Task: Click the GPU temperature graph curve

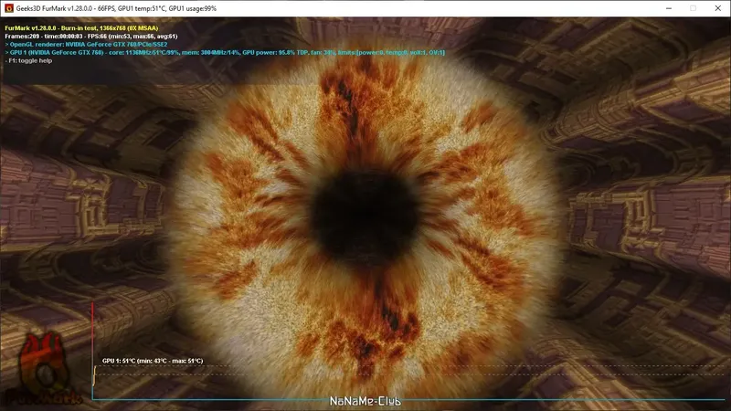Action: [x=94, y=375]
